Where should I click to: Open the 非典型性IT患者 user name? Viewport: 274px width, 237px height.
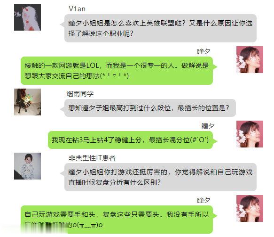(x=92, y=158)
